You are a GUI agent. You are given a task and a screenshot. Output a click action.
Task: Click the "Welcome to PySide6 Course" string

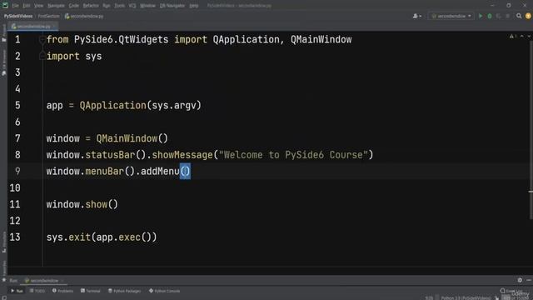293,155
